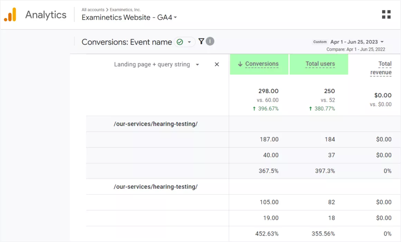Click the filter funnel icon
Screen dimensions: 401x242
tap(201, 41)
